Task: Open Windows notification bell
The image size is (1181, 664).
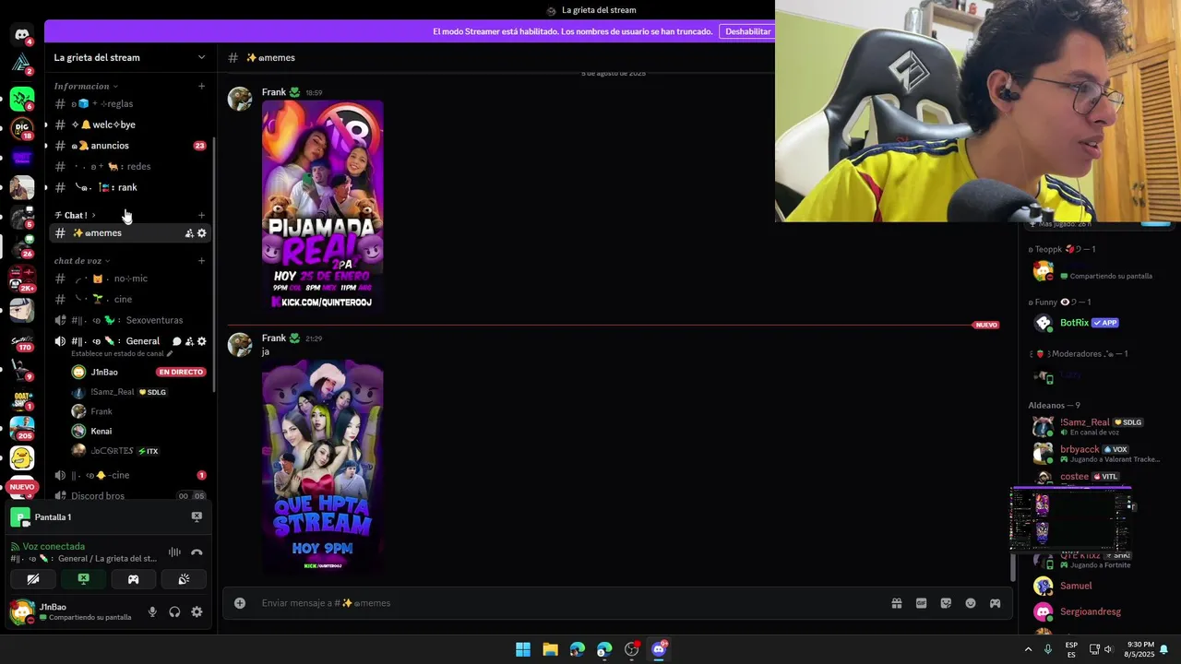Action: [x=1163, y=649]
